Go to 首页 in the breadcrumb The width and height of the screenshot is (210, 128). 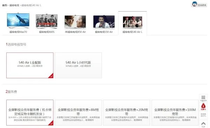5,5
